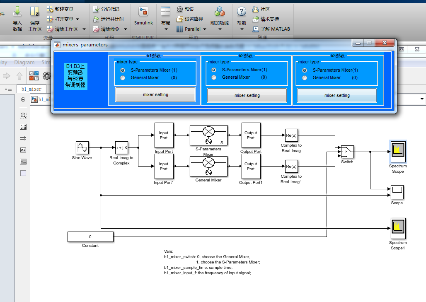Viewport: 426px width, 302px height.
Task: Expand the model browser list arrow
Action: pyautogui.click(x=8, y=89)
